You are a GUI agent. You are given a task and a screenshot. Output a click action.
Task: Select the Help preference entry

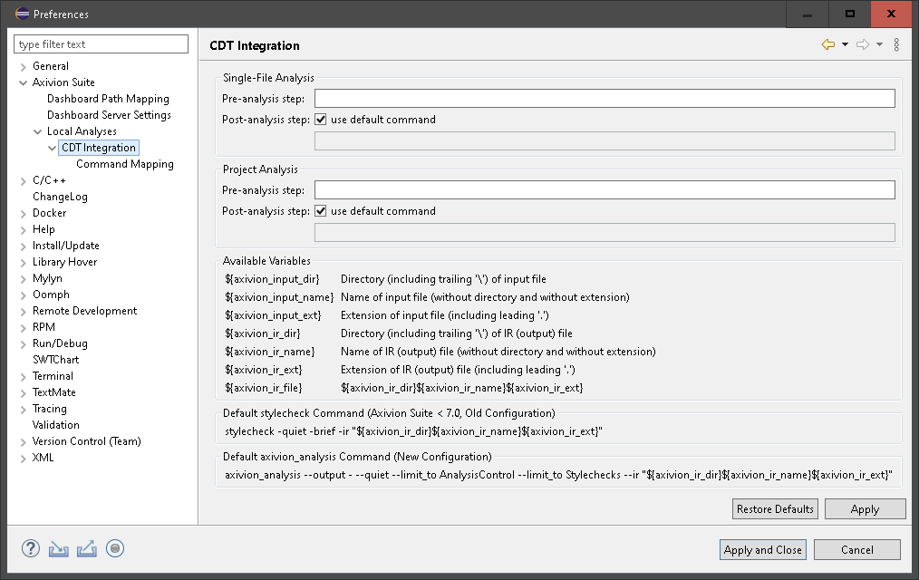(44, 229)
